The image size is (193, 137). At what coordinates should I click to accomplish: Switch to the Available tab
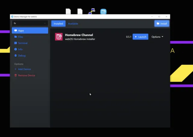(73, 23)
